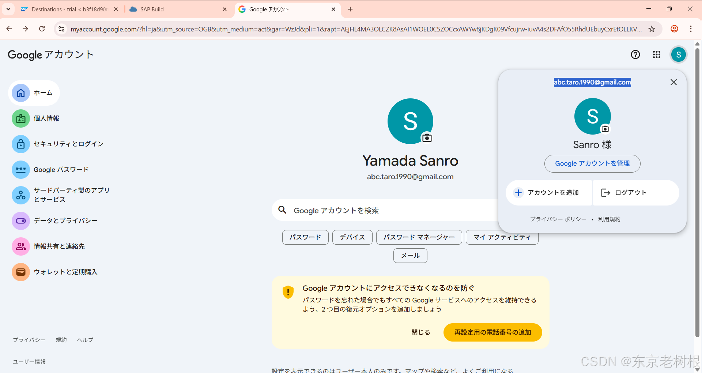Open ウォレットと定期購入 menu item
This screenshot has height=373, width=702.
[x=65, y=272]
